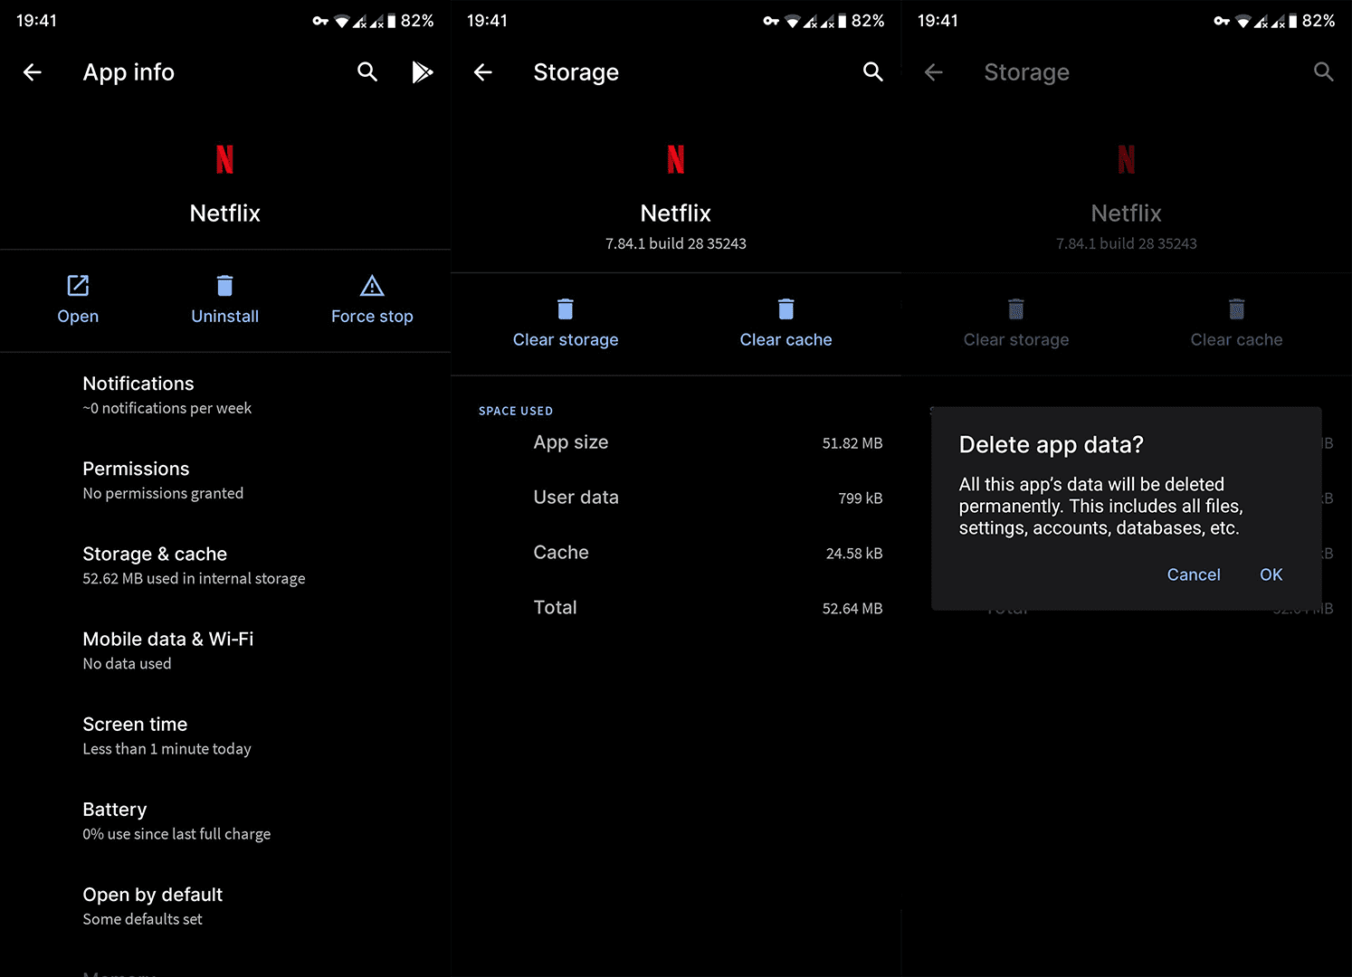Select the App size 51.82 MB row
The width and height of the screenshot is (1352, 977).
[x=676, y=442]
